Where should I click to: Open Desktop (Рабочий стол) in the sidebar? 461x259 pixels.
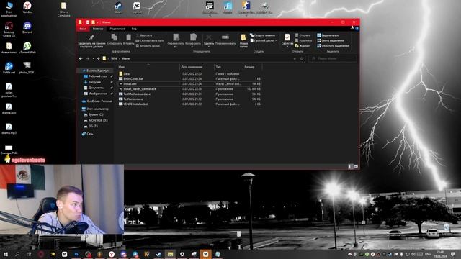pyautogui.click(x=96, y=76)
